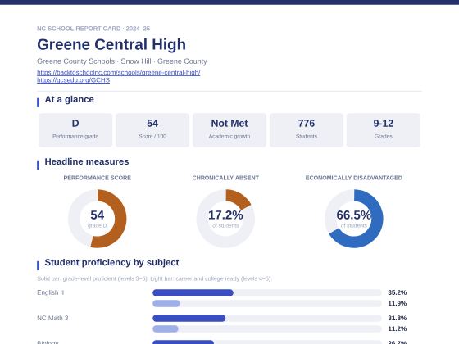Click the Headline measures heading

tap(87, 161)
